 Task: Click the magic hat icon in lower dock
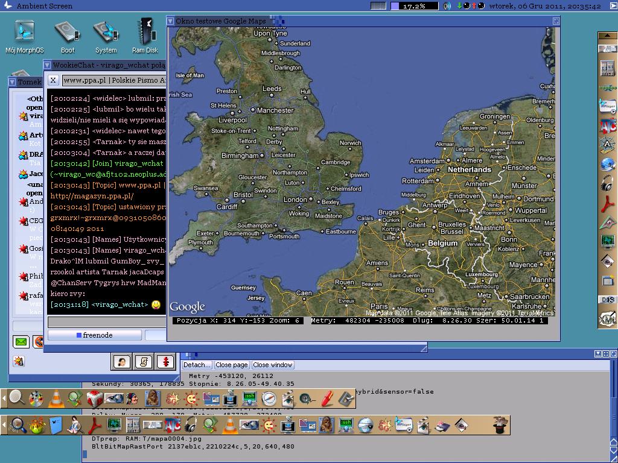499,426
